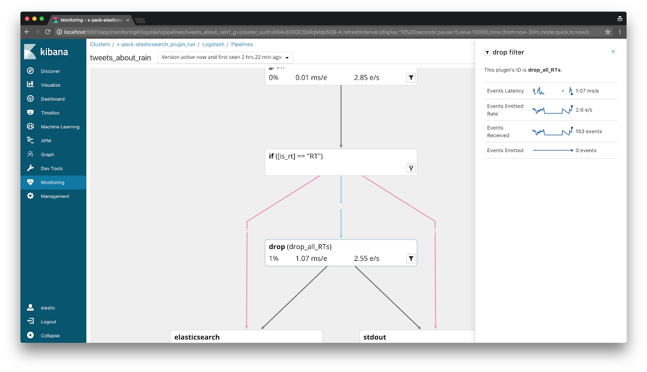Screen dimensions: 647x372
Task: Open the Chrome three-dot menu
Action: pyautogui.click(x=620, y=31)
